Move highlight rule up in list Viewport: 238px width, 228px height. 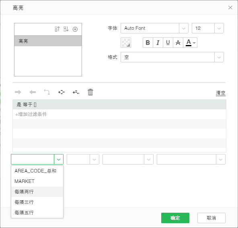[x=57, y=29]
